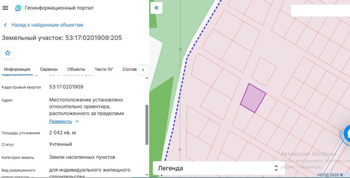Click the Кадастровый квартал label
350x178 pixels.
click(21, 87)
